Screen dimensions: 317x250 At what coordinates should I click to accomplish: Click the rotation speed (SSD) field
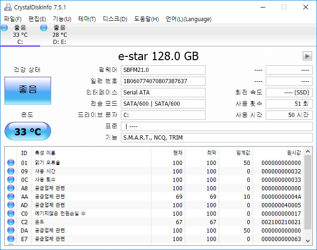(x=289, y=93)
